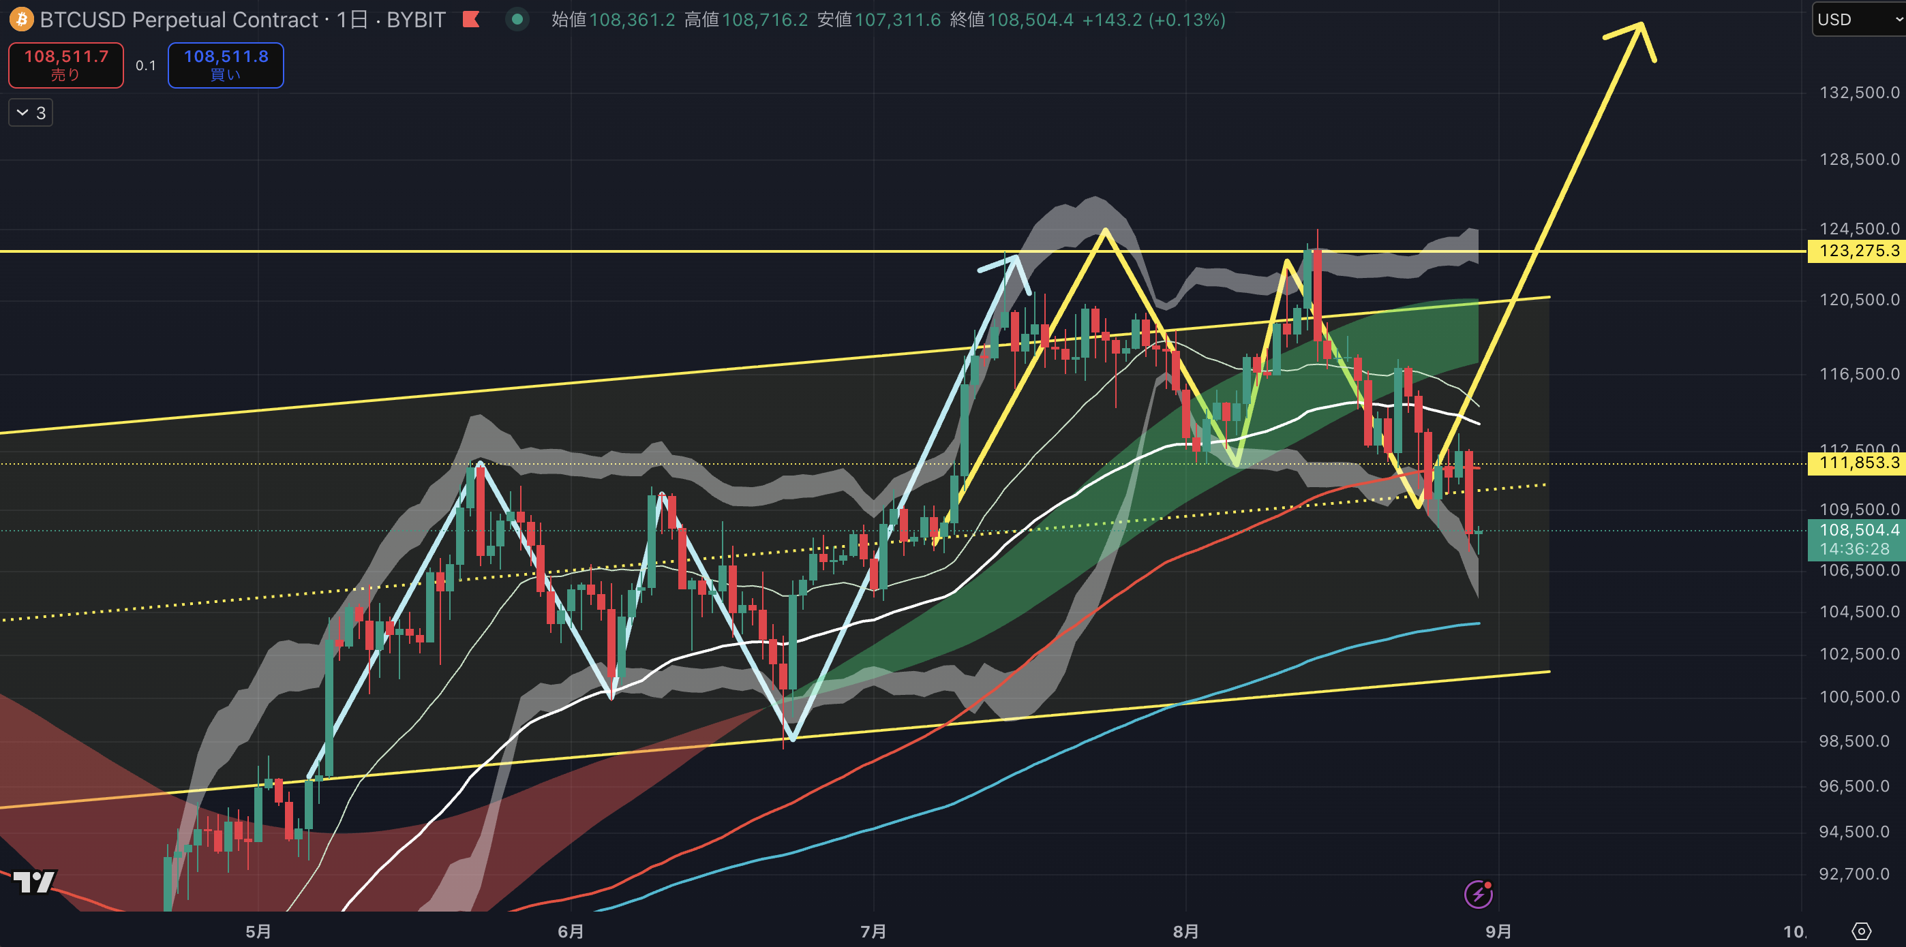This screenshot has height=947, width=1906.
Task: Click the 8月 time axis label
Action: tap(1186, 931)
